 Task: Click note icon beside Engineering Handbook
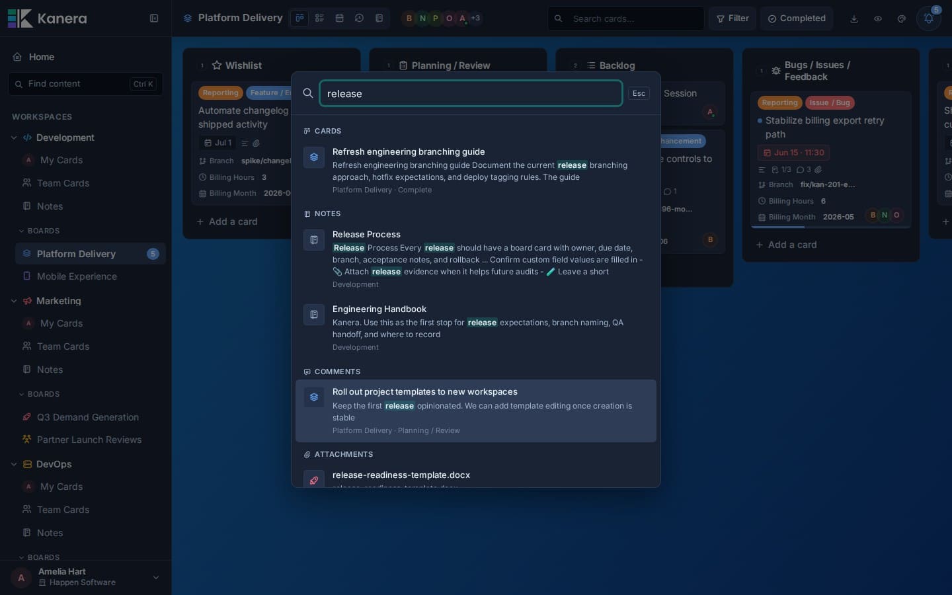(314, 315)
